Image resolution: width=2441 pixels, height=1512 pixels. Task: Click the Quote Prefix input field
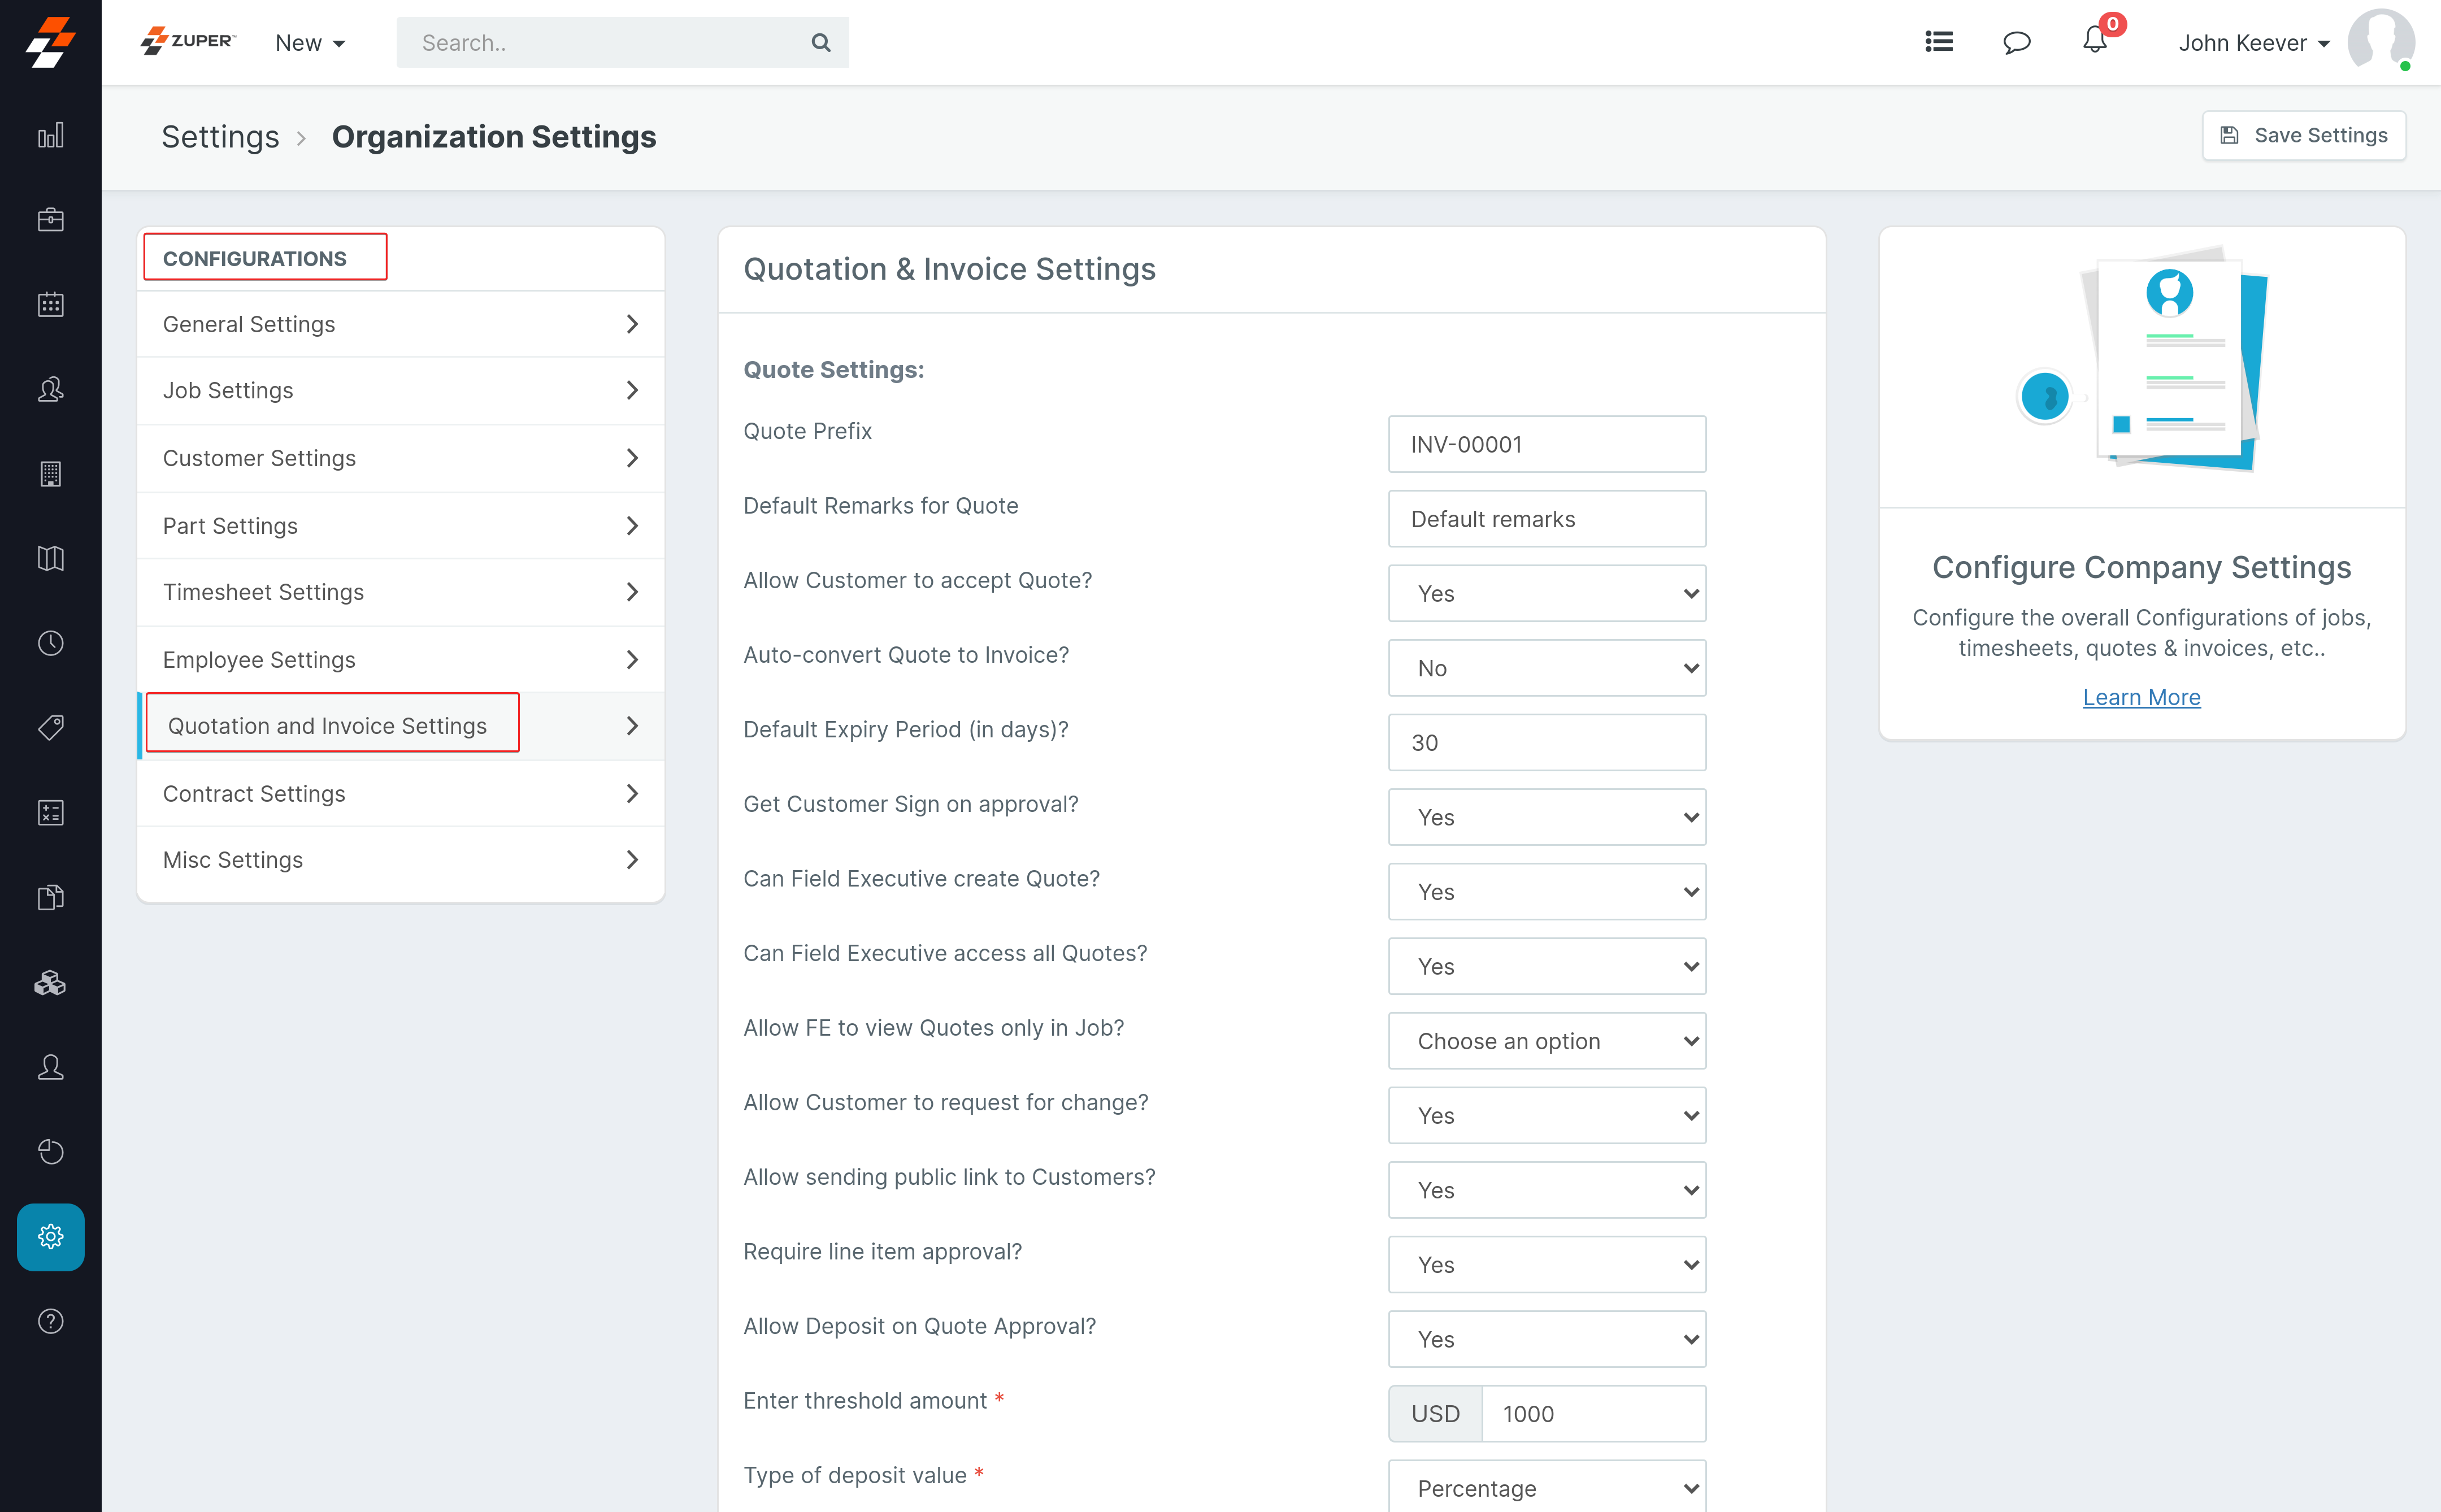pos(1546,444)
